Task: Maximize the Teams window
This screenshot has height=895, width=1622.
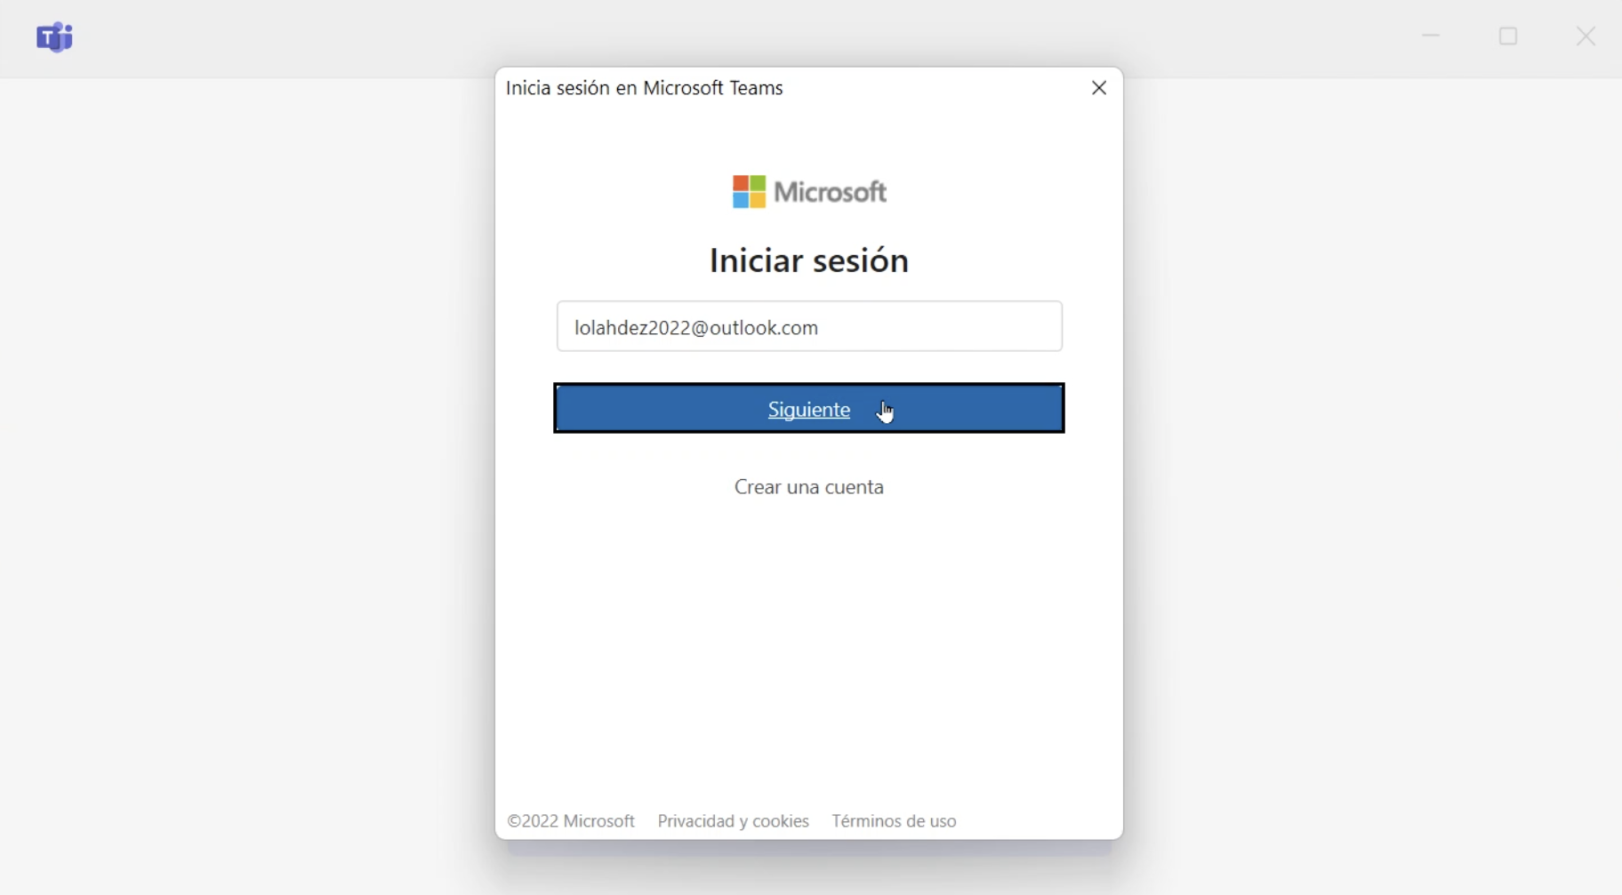Action: coord(1509,36)
